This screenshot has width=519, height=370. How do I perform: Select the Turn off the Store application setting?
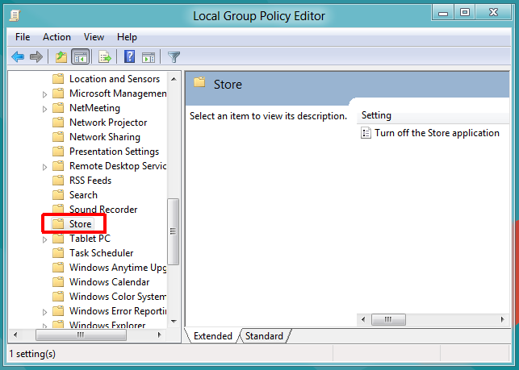point(437,133)
